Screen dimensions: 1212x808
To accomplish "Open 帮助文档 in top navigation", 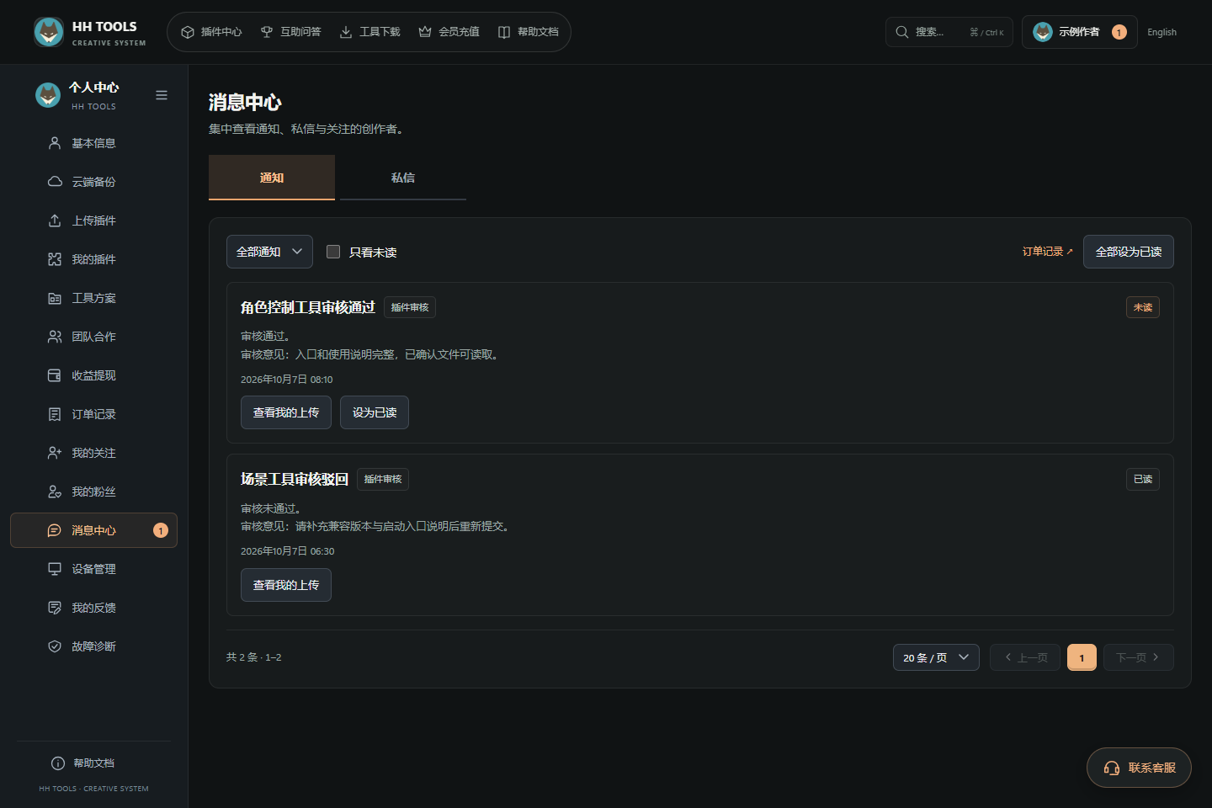I will coord(528,32).
